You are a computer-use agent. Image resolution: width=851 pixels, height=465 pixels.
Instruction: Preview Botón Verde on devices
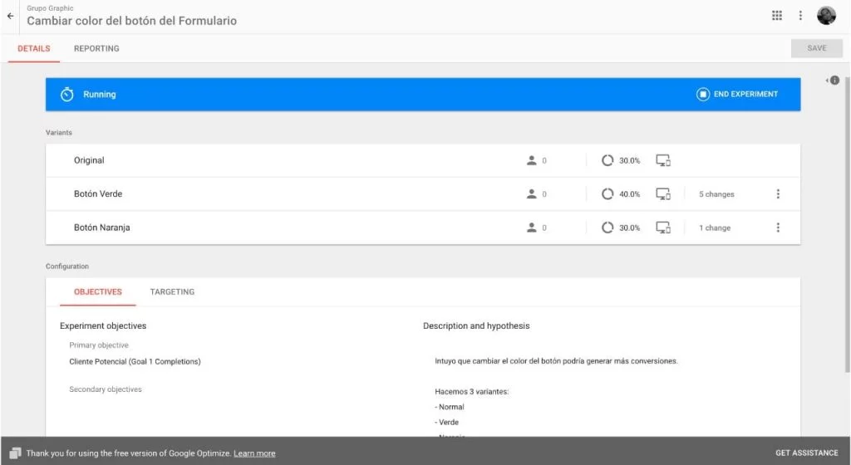[x=662, y=194]
